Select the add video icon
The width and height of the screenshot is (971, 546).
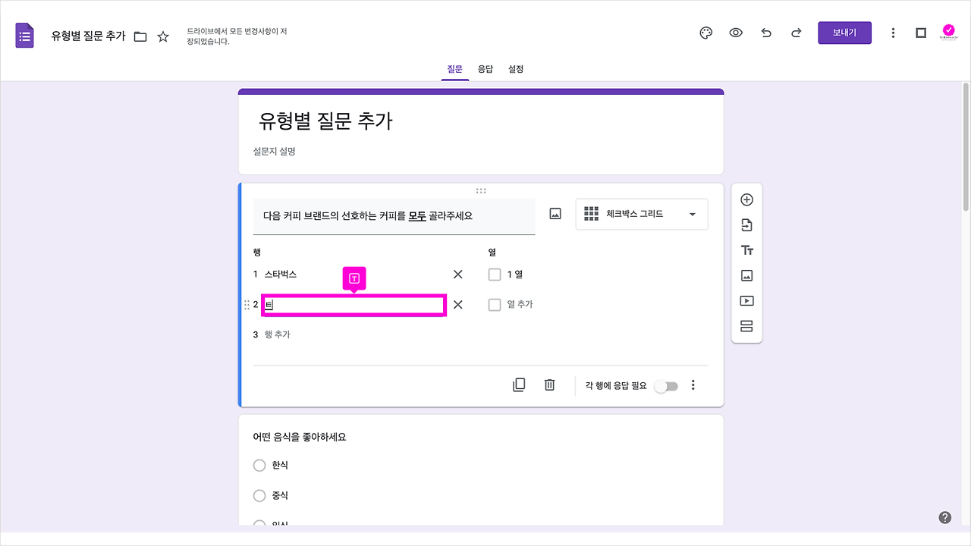[746, 300]
